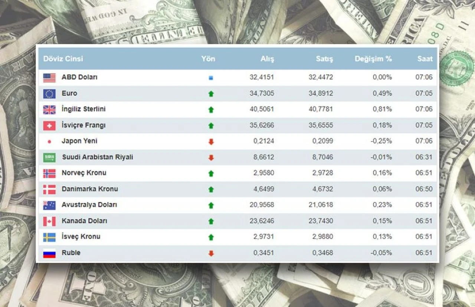Viewport: 475px width, 307px height.
Task: Click the Suudi Arabistan Riyali currency name
Action: click(97, 157)
